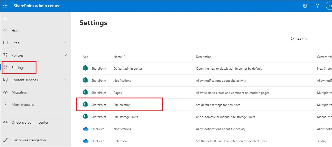Open the Help question mark icon
Image resolution: width=332 pixels, height=147 pixels.
tap(318, 6)
